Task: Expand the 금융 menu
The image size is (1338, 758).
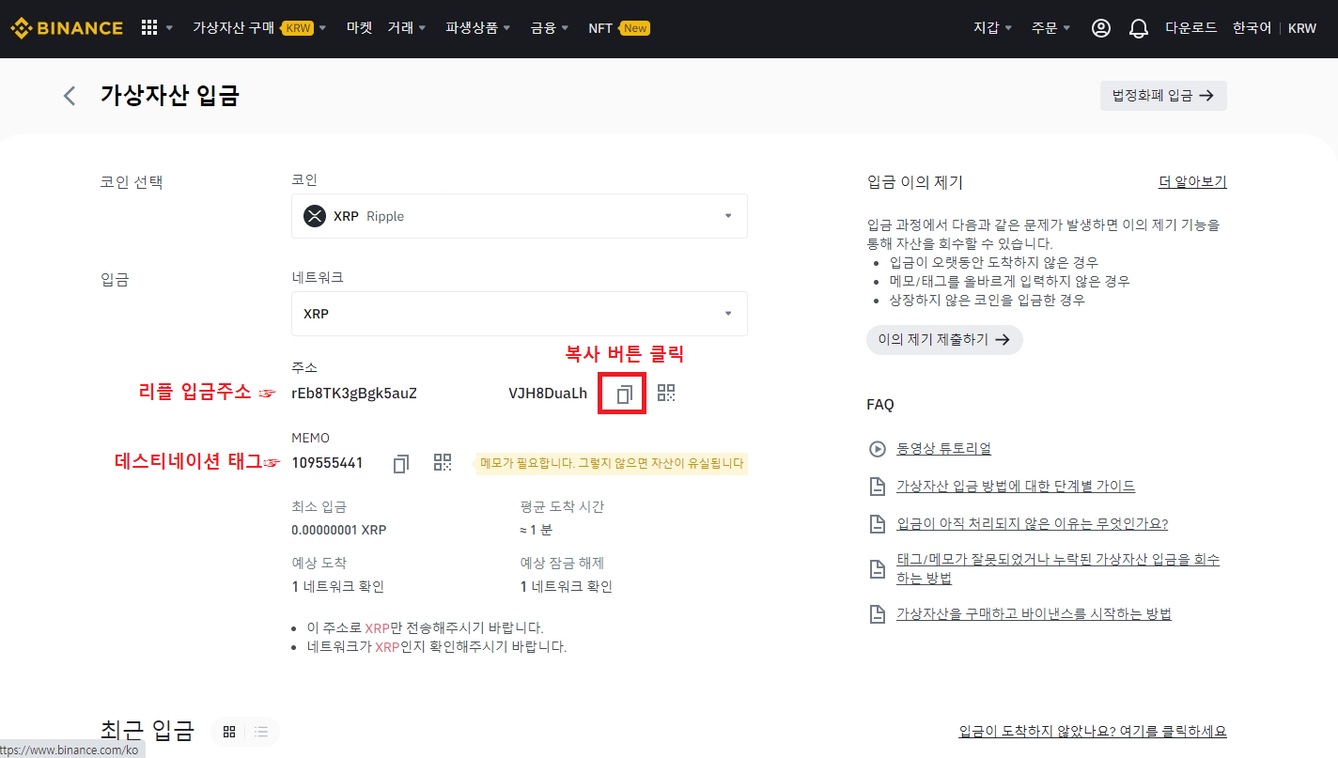Action: tap(550, 28)
